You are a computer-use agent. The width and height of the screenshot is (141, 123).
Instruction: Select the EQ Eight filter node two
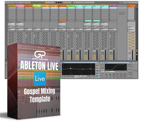pos(83,69)
